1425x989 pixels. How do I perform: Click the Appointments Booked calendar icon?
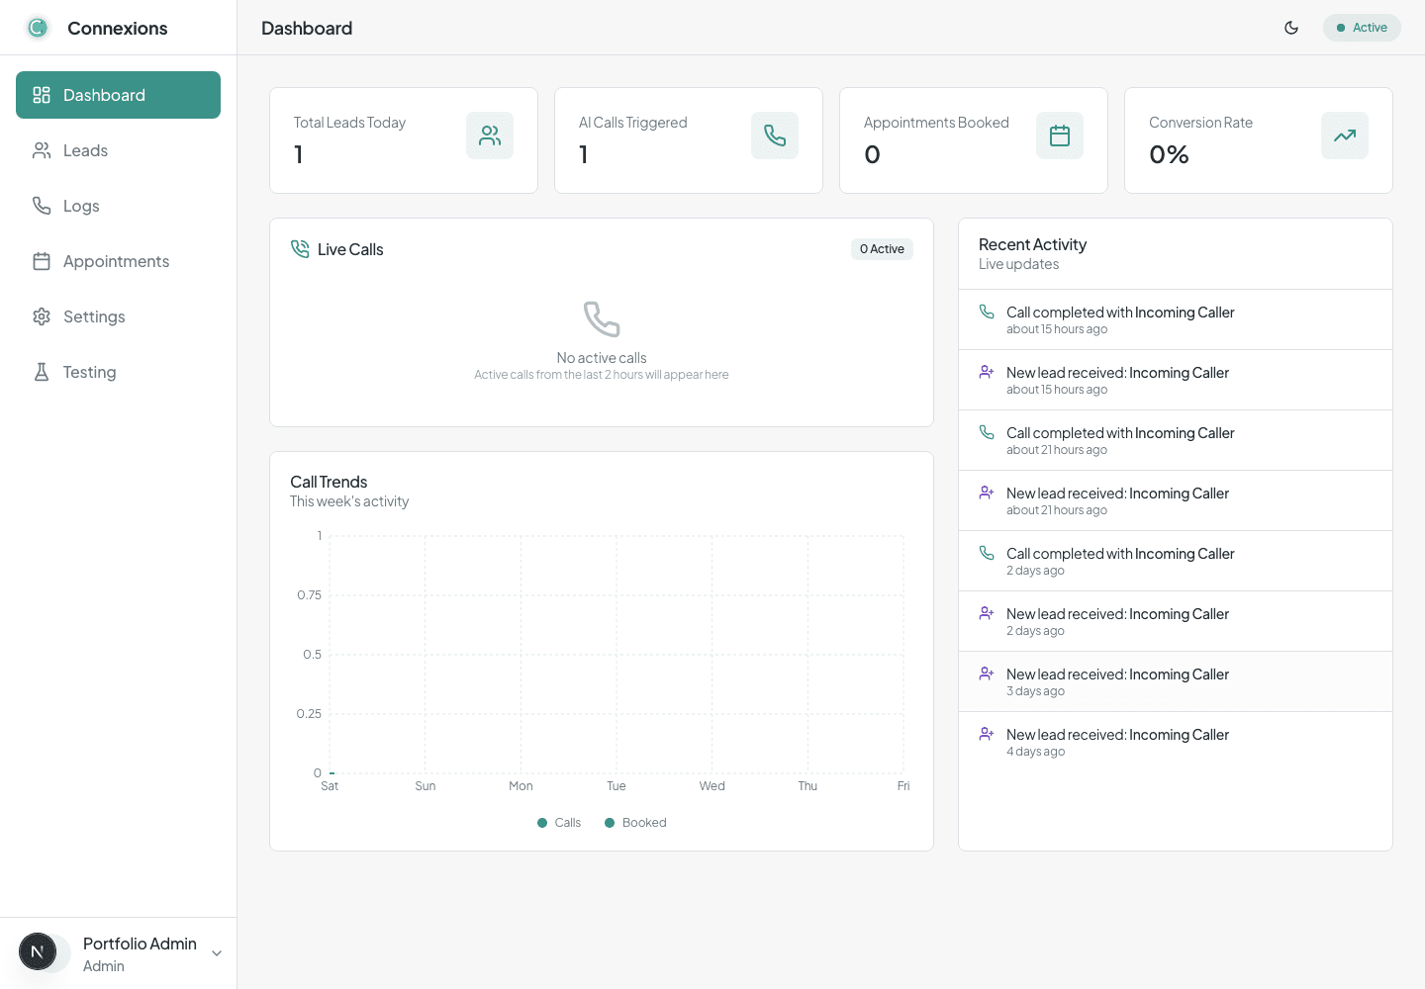click(1060, 135)
